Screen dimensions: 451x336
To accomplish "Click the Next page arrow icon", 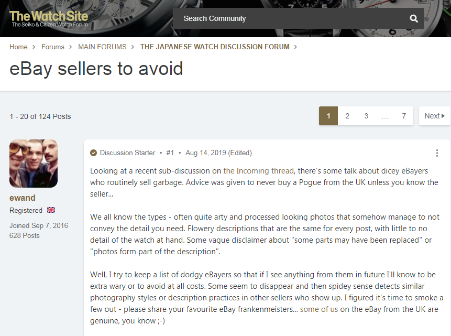I will click(443, 116).
